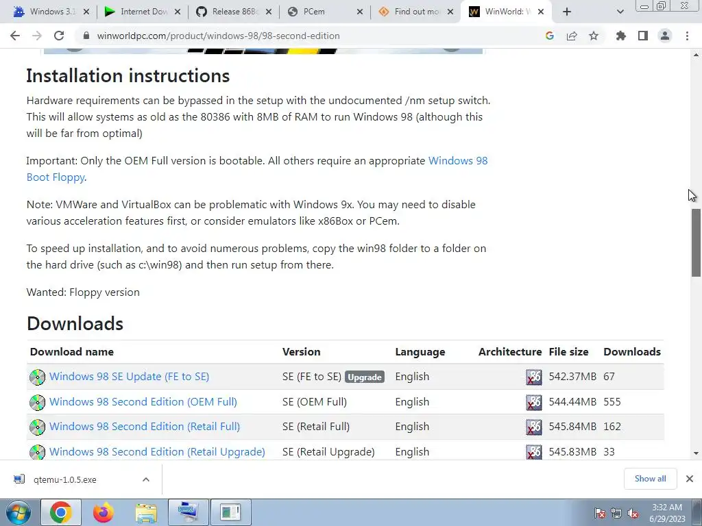Click page scroll-up arrow
Image resolution: width=702 pixels, height=526 pixels.
696,55
